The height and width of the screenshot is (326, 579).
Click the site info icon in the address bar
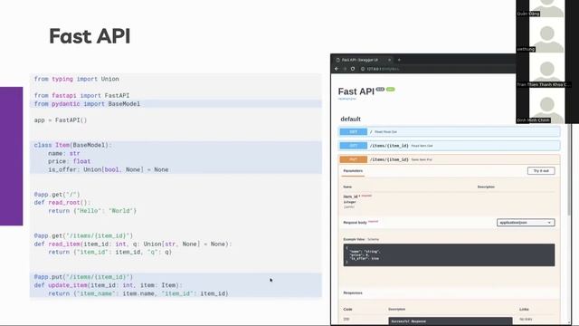click(363, 69)
